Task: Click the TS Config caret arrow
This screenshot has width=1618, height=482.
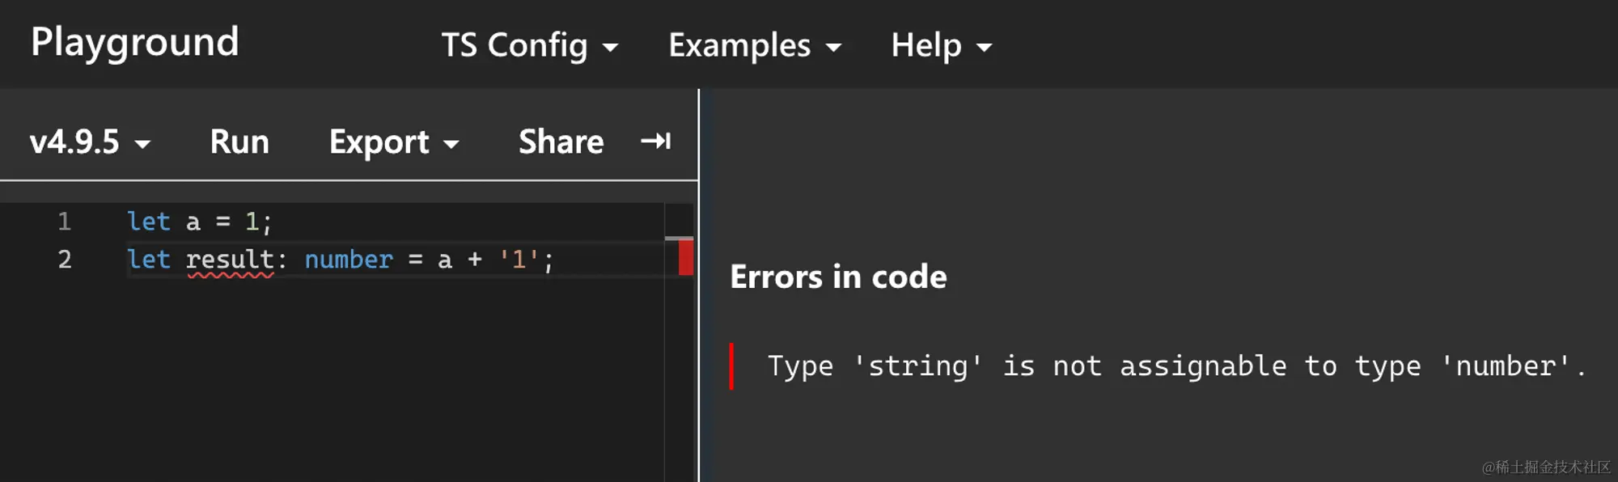Action: coord(611,48)
